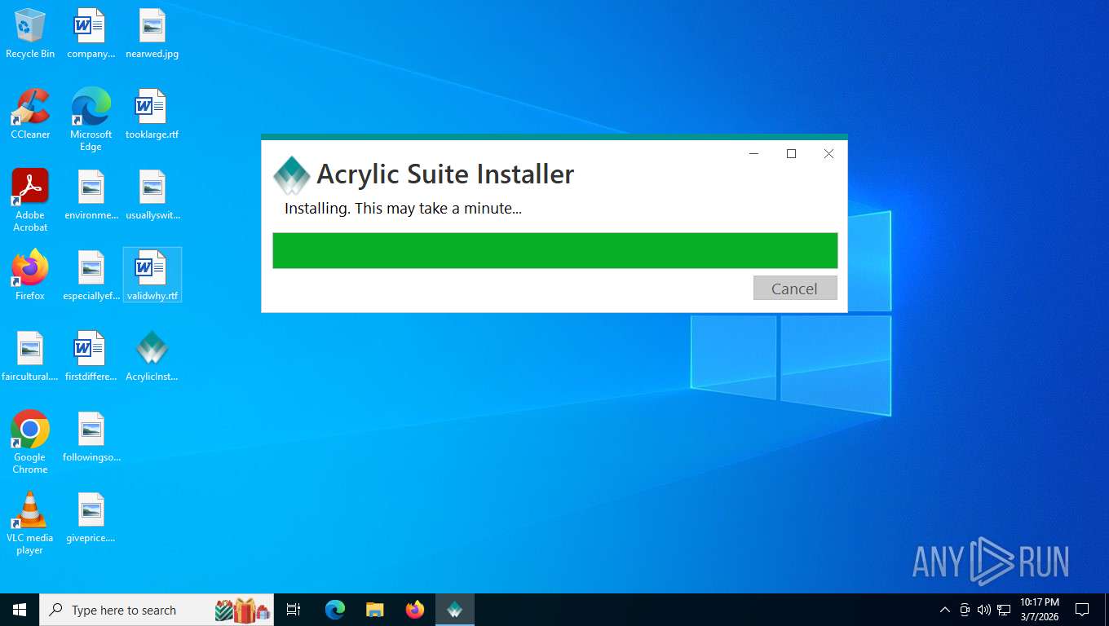Open Task View from the taskbar
The image size is (1109, 626).
tap(294, 610)
